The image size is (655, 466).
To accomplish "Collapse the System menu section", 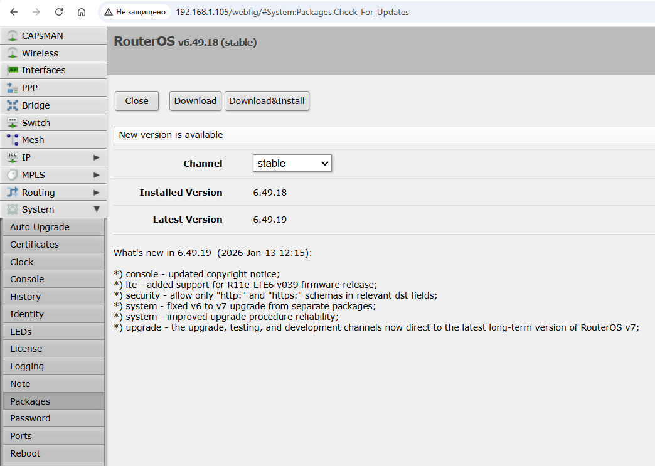I will coord(96,209).
